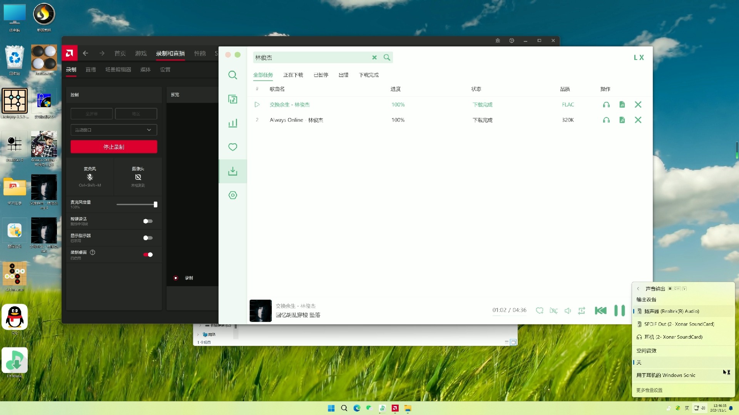
Task: Open the 游戏 tab in AMD Software
Action: (x=141, y=53)
